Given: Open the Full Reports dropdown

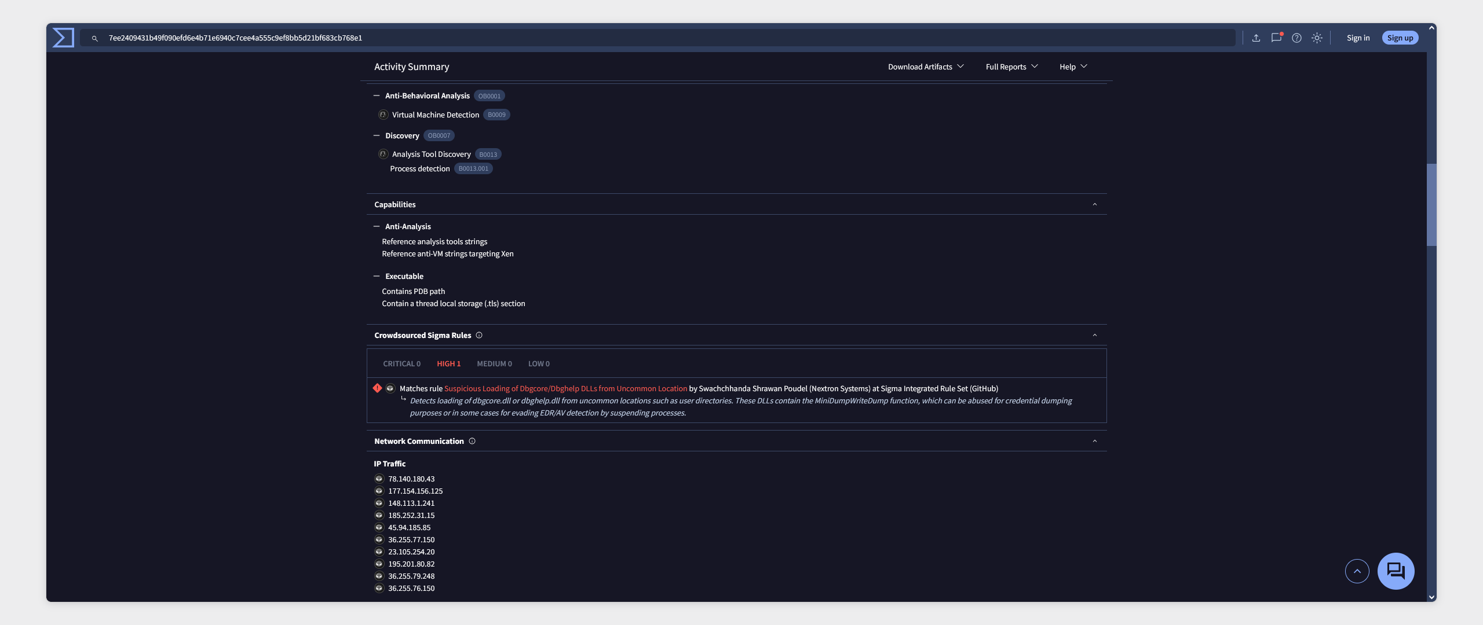Looking at the screenshot, I should [x=1011, y=67].
